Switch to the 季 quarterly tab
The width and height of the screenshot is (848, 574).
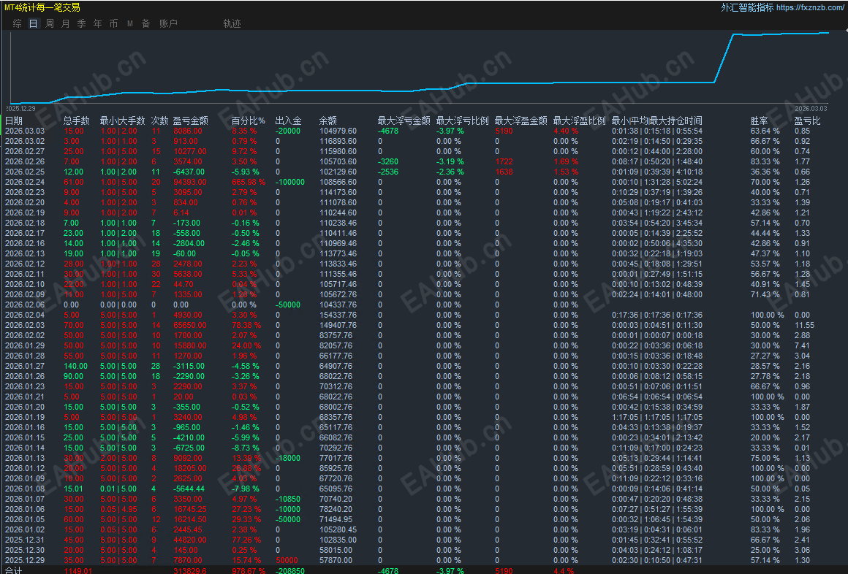82,24
